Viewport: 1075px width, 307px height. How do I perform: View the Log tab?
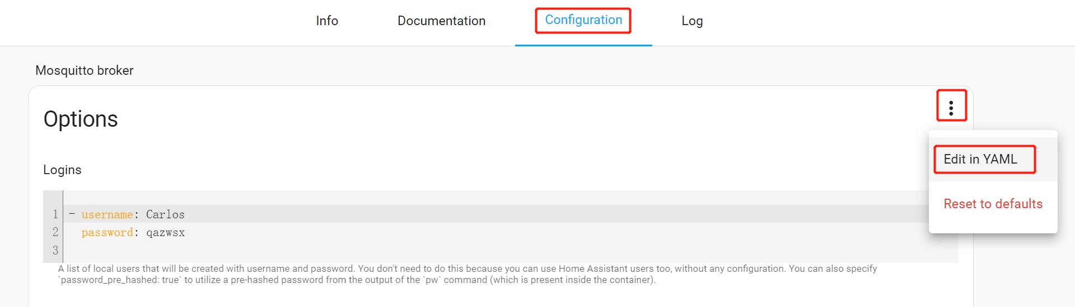(x=692, y=21)
